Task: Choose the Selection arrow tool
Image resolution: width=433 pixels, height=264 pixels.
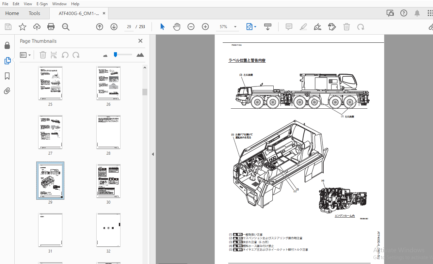Action: tap(162, 27)
